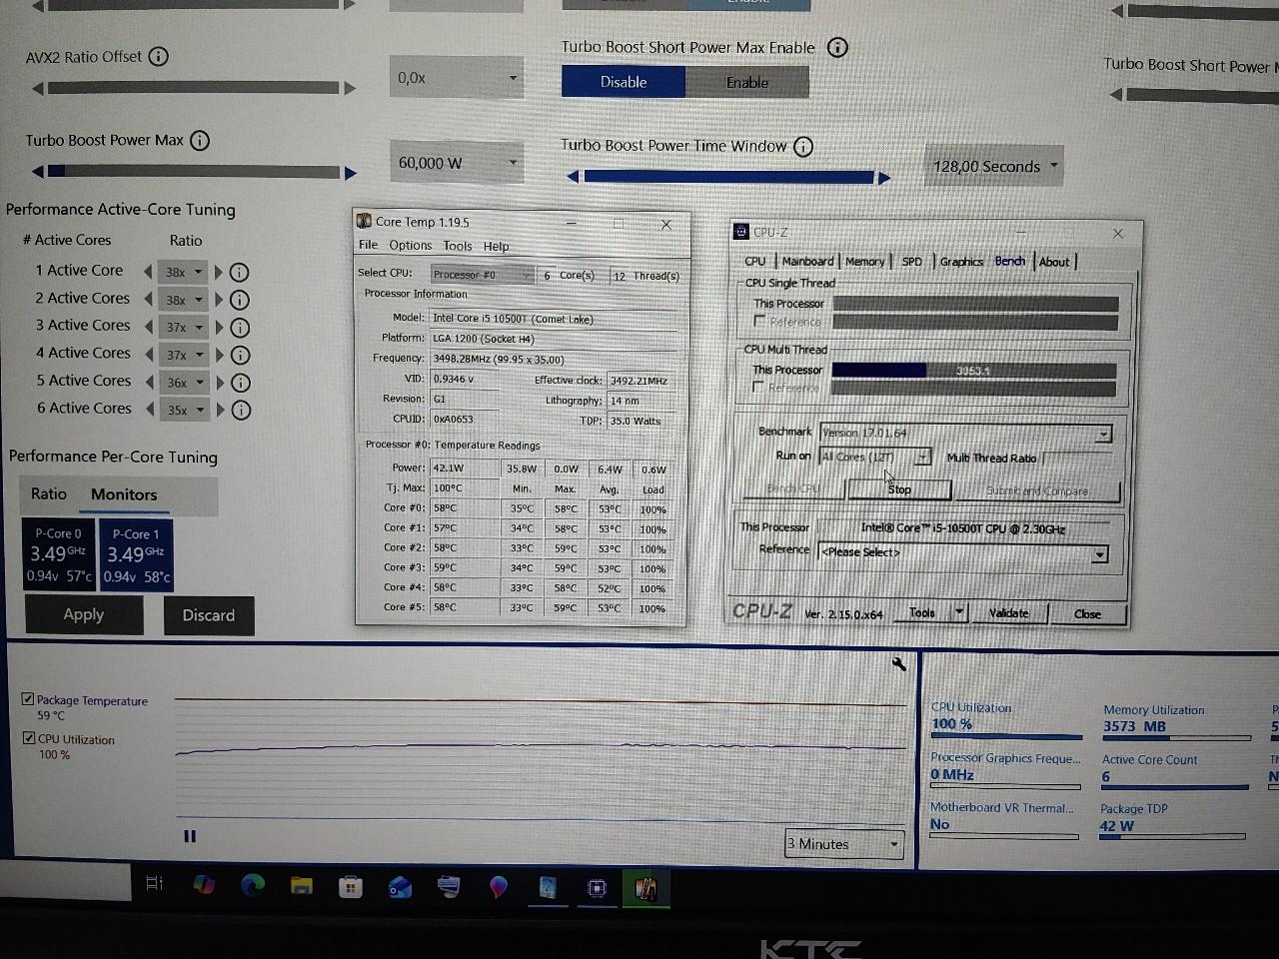Switch to the Ratio tab in Per-Core Tuning
1279x959 pixels.
(x=48, y=494)
